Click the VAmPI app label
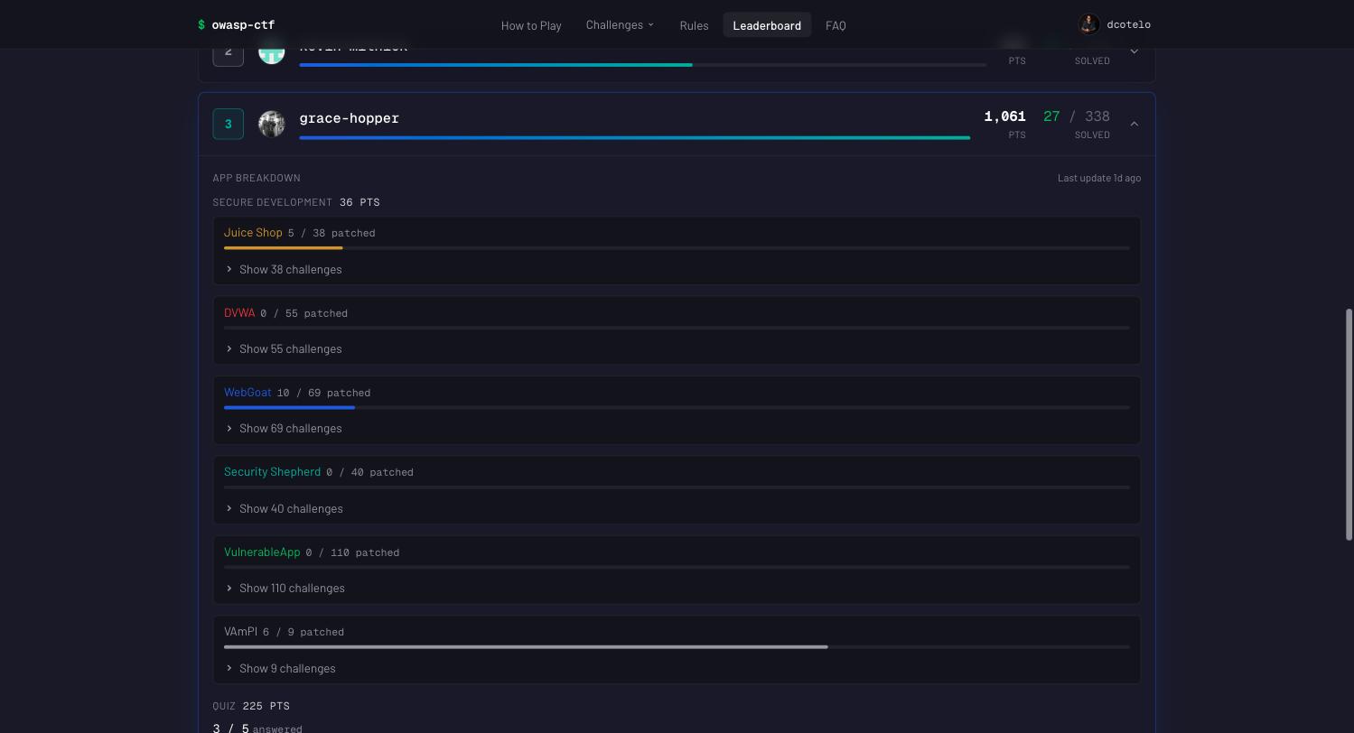This screenshot has height=733, width=1354. tap(240, 632)
